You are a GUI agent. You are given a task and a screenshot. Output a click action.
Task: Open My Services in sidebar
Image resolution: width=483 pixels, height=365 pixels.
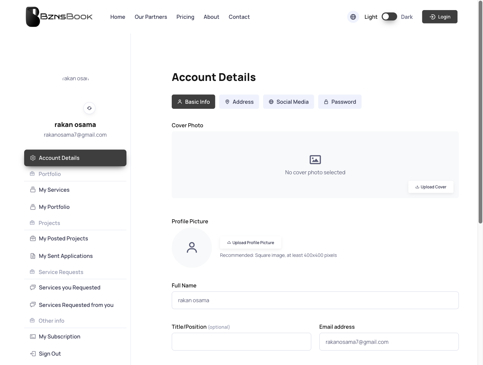point(75,190)
